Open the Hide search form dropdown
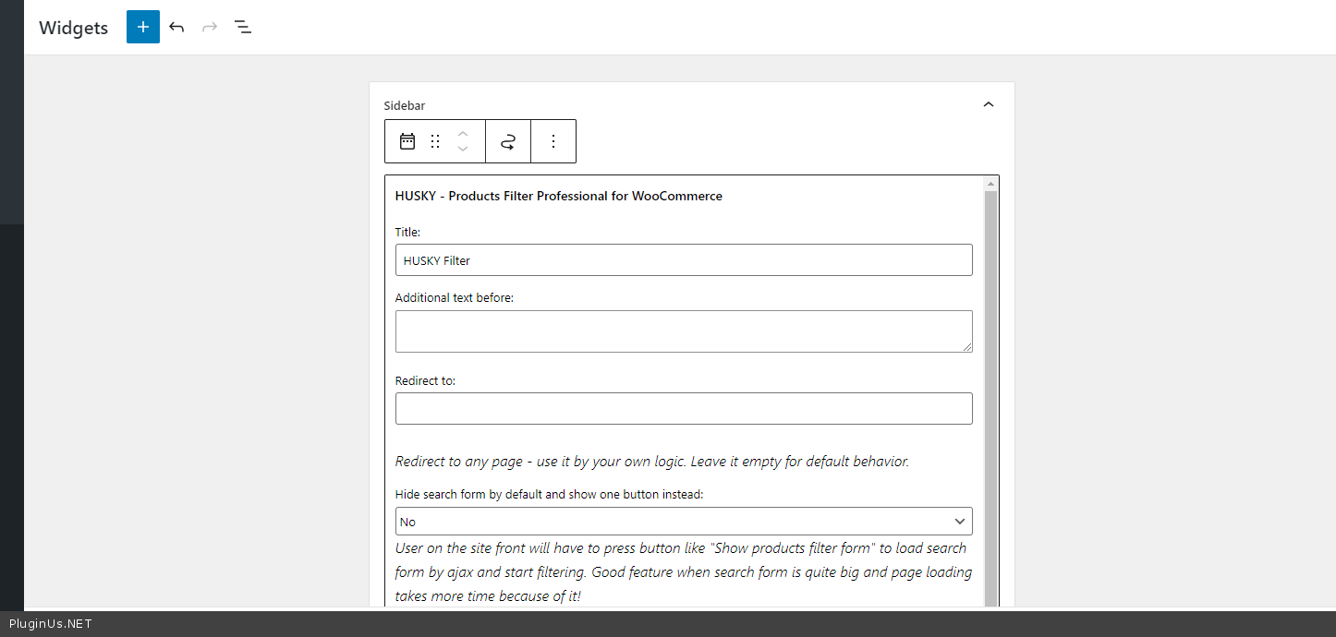The image size is (1336, 637). coord(684,522)
